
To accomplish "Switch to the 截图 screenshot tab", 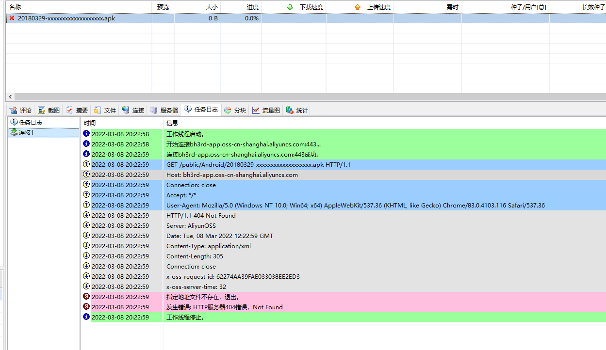I will click(49, 110).
